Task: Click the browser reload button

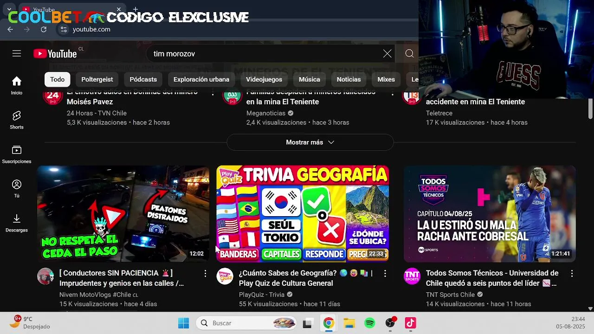Action: point(44,29)
